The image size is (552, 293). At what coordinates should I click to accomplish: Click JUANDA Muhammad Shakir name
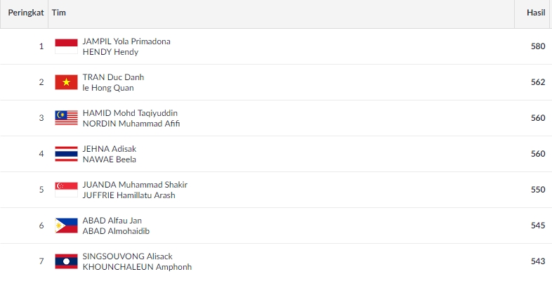pyautogui.click(x=135, y=185)
